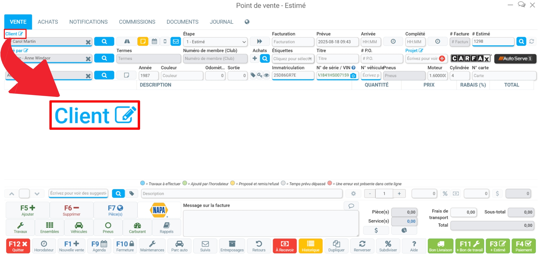Open the NAPA parts catalog icon

click(159, 210)
